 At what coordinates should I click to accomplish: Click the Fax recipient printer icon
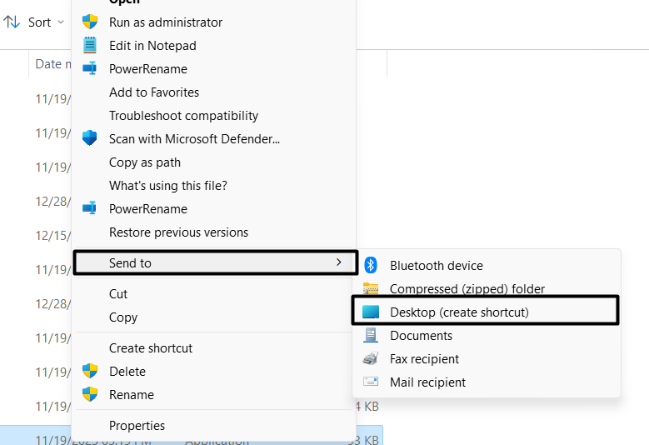coord(372,359)
